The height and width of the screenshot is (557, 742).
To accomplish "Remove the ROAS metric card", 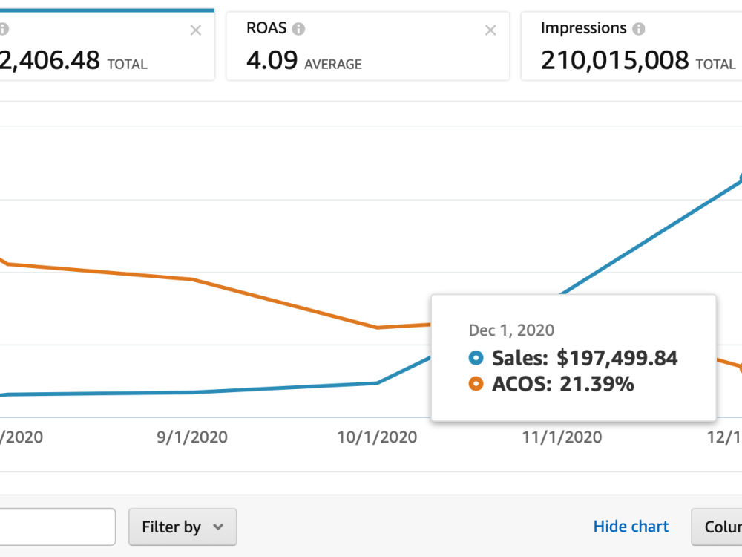I will 490,30.
